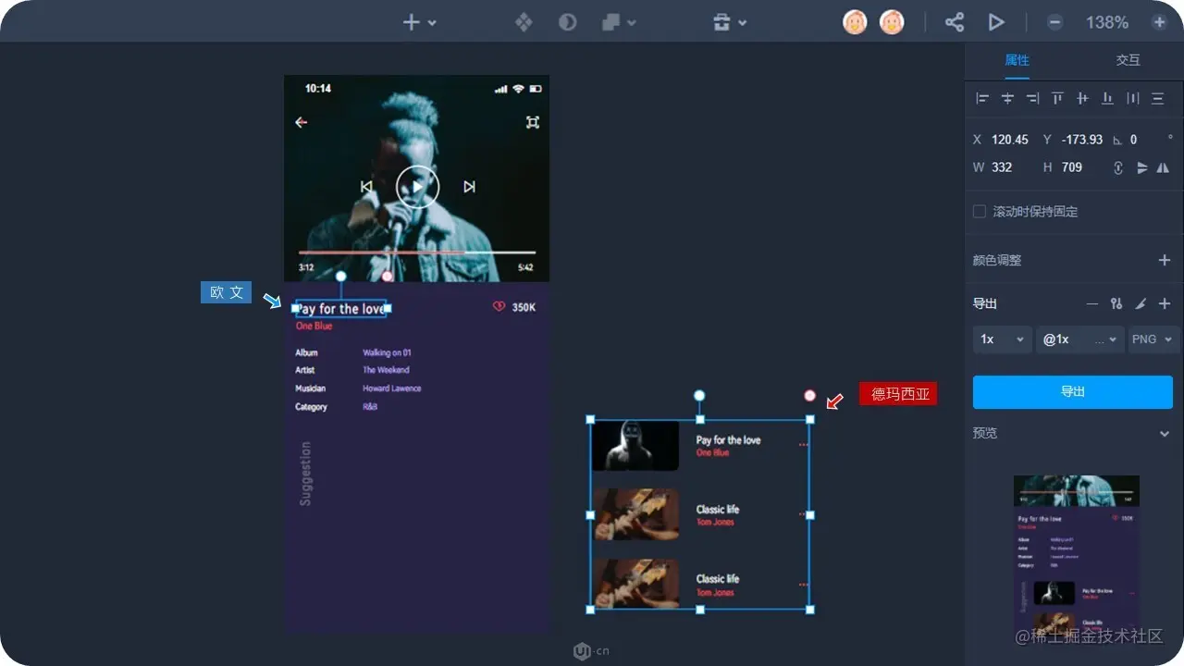The height and width of the screenshot is (666, 1184).
Task: Click the rotation angle field
Action: pos(1134,140)
